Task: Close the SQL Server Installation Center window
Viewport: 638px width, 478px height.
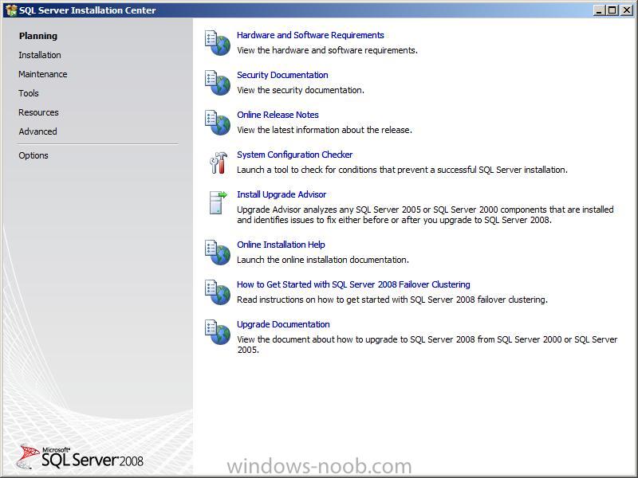Action: (x=627, y=10)
